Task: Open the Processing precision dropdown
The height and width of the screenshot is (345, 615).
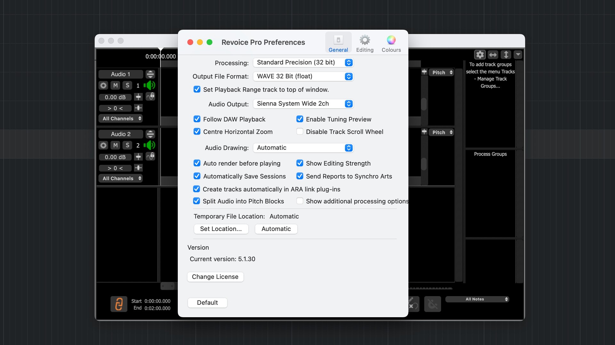Action: click(x=303, y=63)
